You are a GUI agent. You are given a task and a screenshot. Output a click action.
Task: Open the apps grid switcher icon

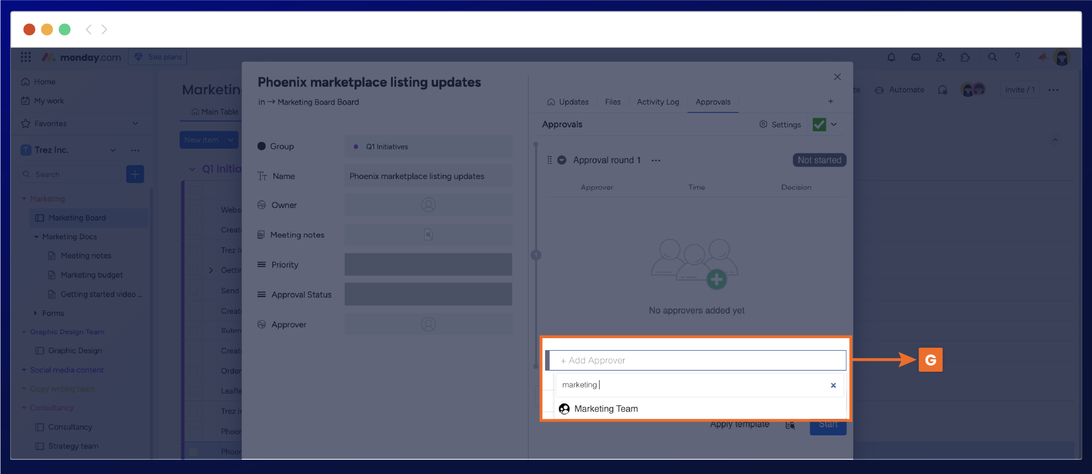point(26,57)
